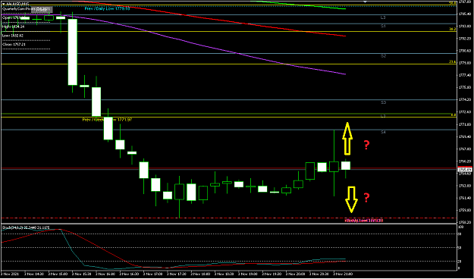Image resolution: width=474 pixels, height=279 pixels.
Task: Select the 'Prev / Weekly Low 1771.97' label
Action: click(x=108, y=120)
